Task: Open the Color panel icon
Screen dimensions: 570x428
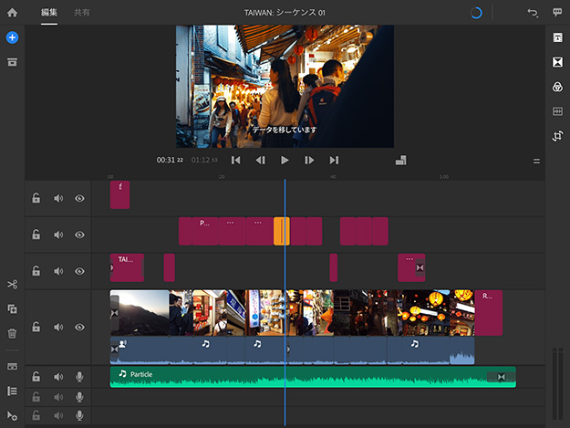Action: (x=557, y=87)
